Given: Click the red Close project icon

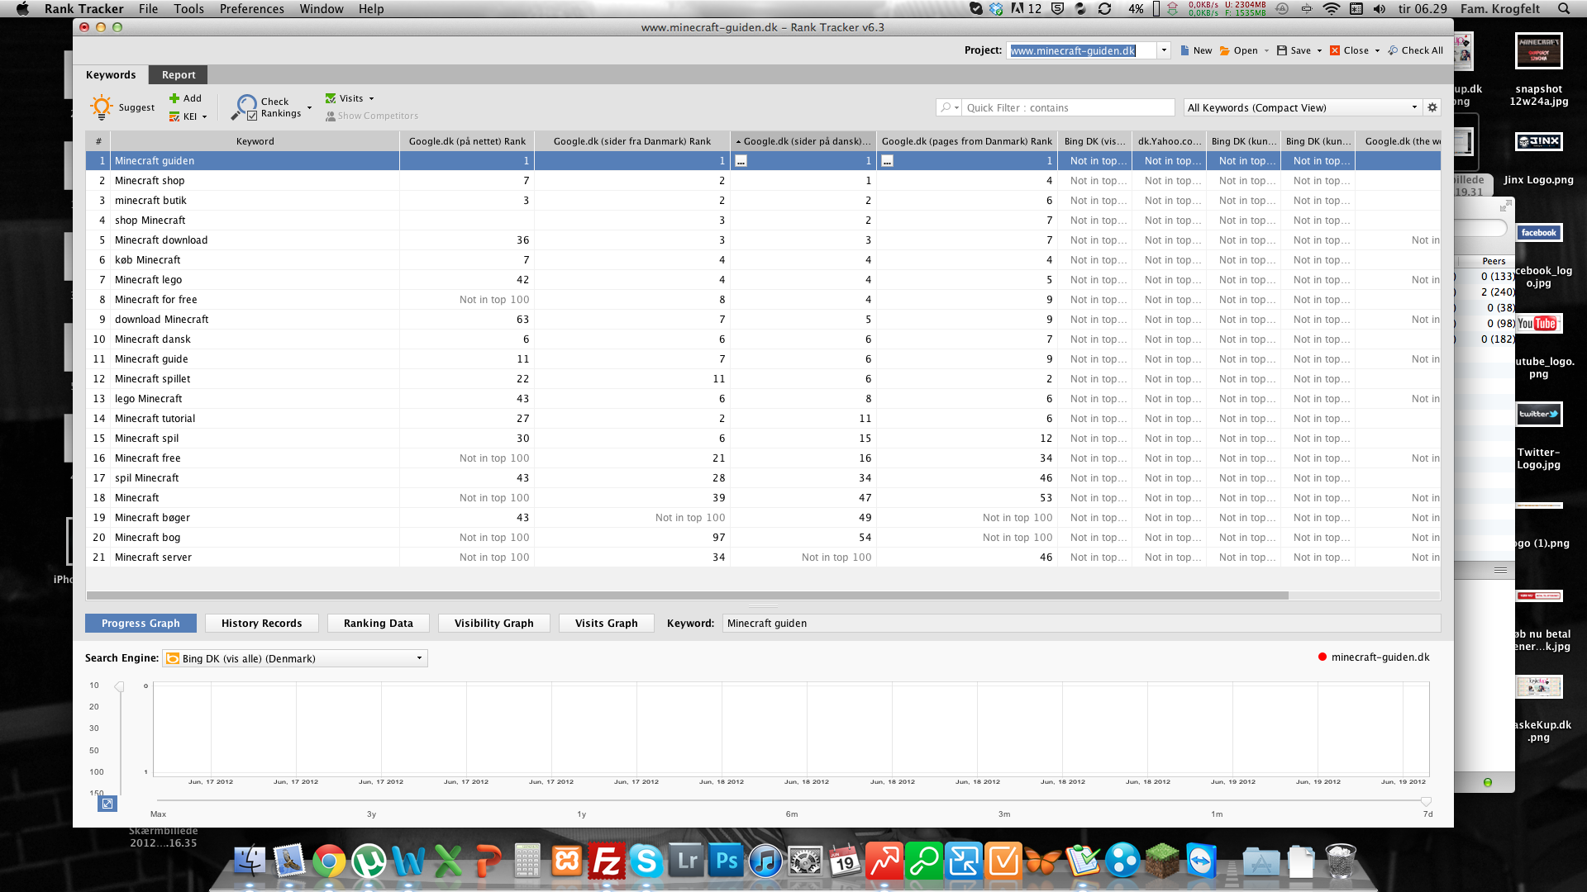Looking at the screenshot, I should (1335, 50).
